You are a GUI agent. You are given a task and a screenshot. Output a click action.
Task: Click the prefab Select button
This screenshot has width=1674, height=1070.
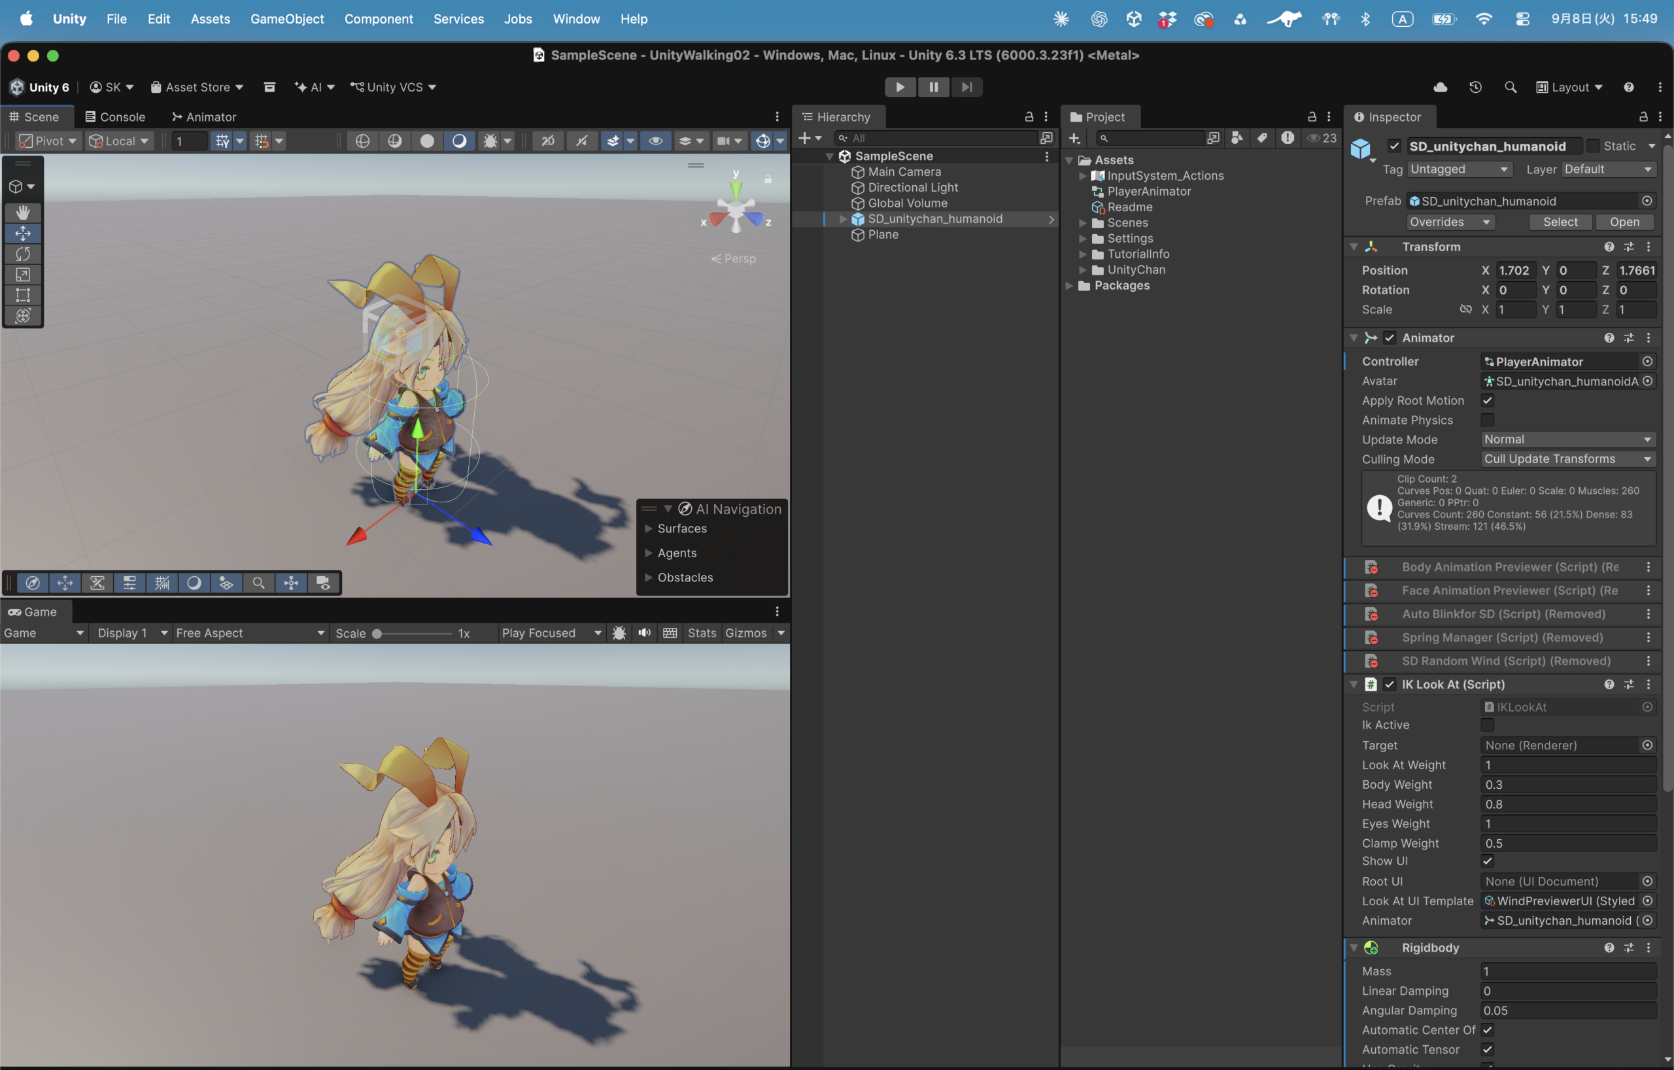tap(1560, 222)
